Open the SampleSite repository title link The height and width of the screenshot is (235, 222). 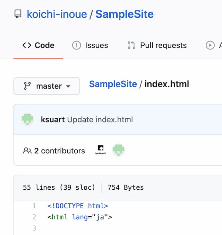pyautogui.click(x=124, y=15)
